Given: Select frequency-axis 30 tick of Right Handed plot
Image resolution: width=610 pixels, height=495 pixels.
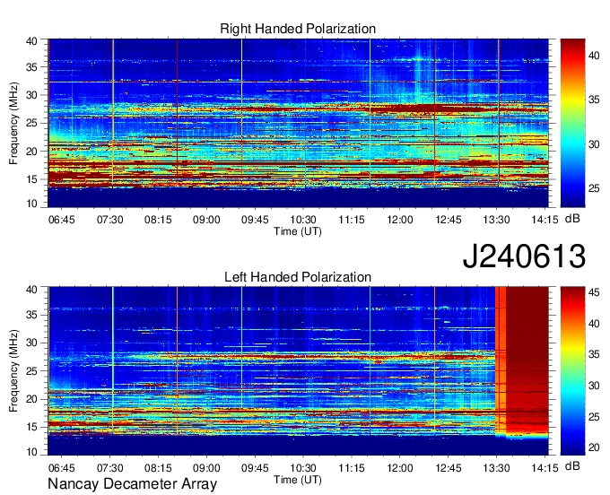Looking at the screenshot, I should coord(31,95).
